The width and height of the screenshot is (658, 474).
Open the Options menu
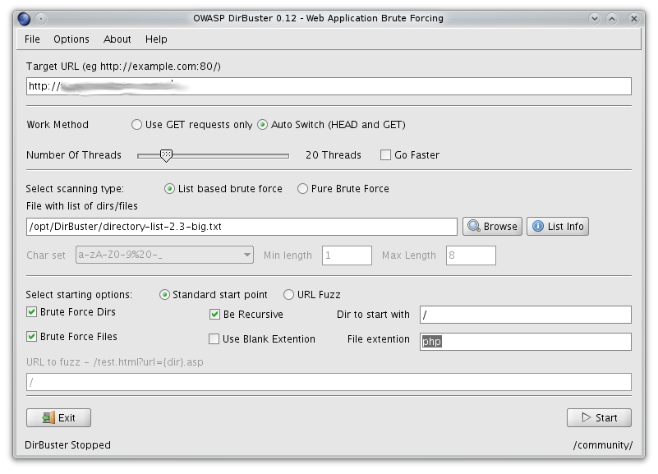(71, 39)
